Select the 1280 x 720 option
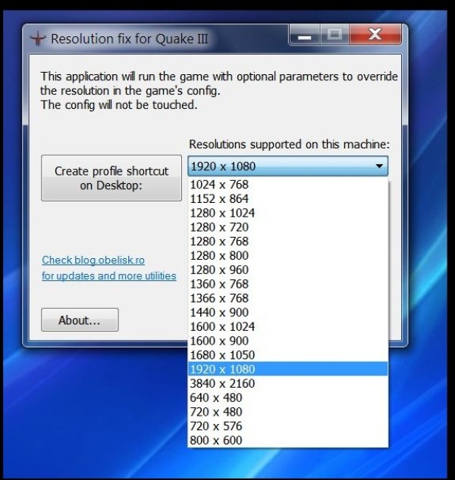The height and width of the screenshot is (480, 455). coord(287,227)
